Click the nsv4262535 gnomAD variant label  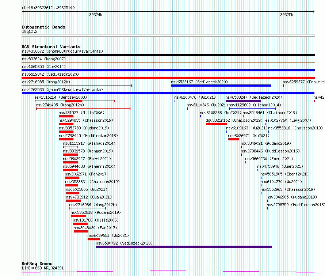tap(62, 90)
